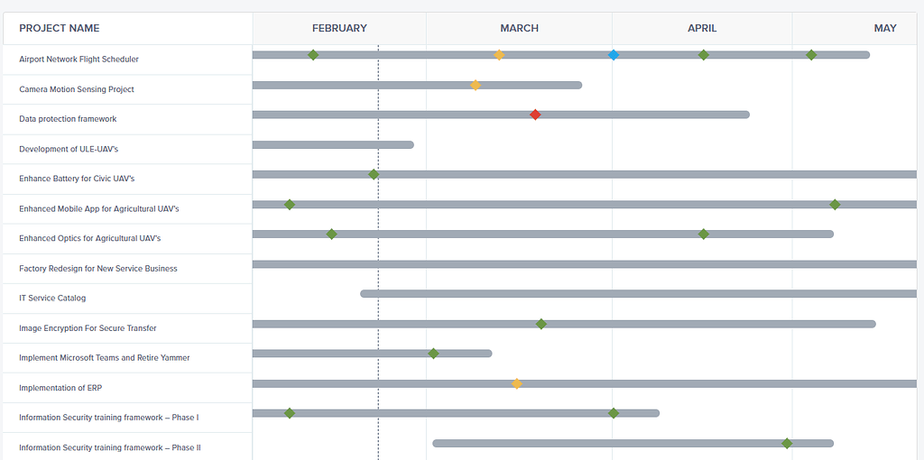Open Factory Redesign for New Service Business project

pos(97,269)
